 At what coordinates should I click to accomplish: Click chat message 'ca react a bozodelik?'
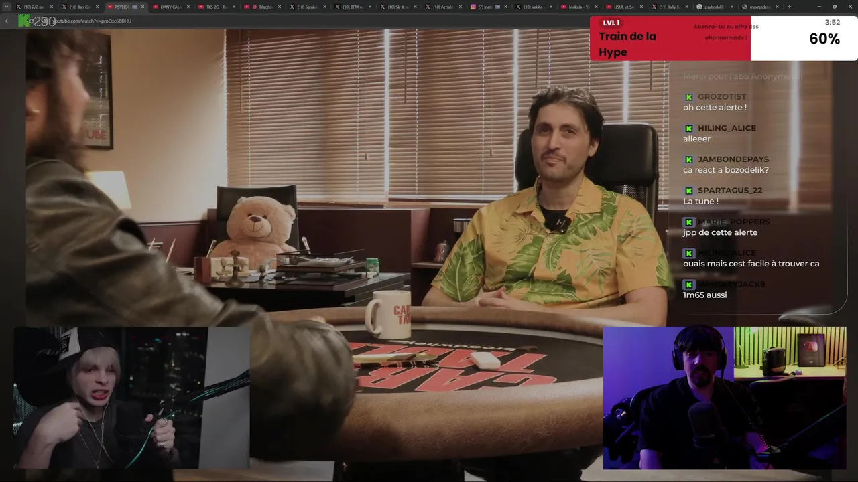pyautogui.click(x=726, y=170)
